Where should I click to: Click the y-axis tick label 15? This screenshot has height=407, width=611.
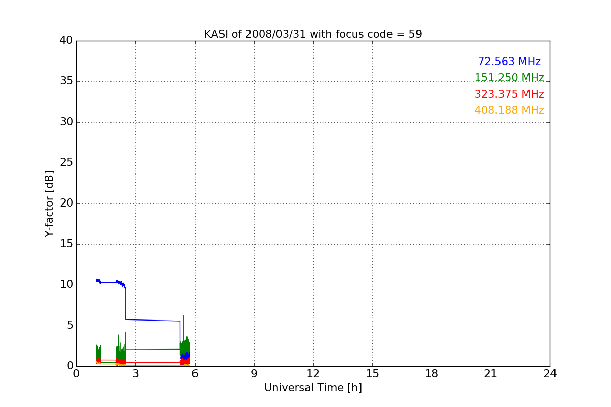pyautogui.click(x=66, y=244)
